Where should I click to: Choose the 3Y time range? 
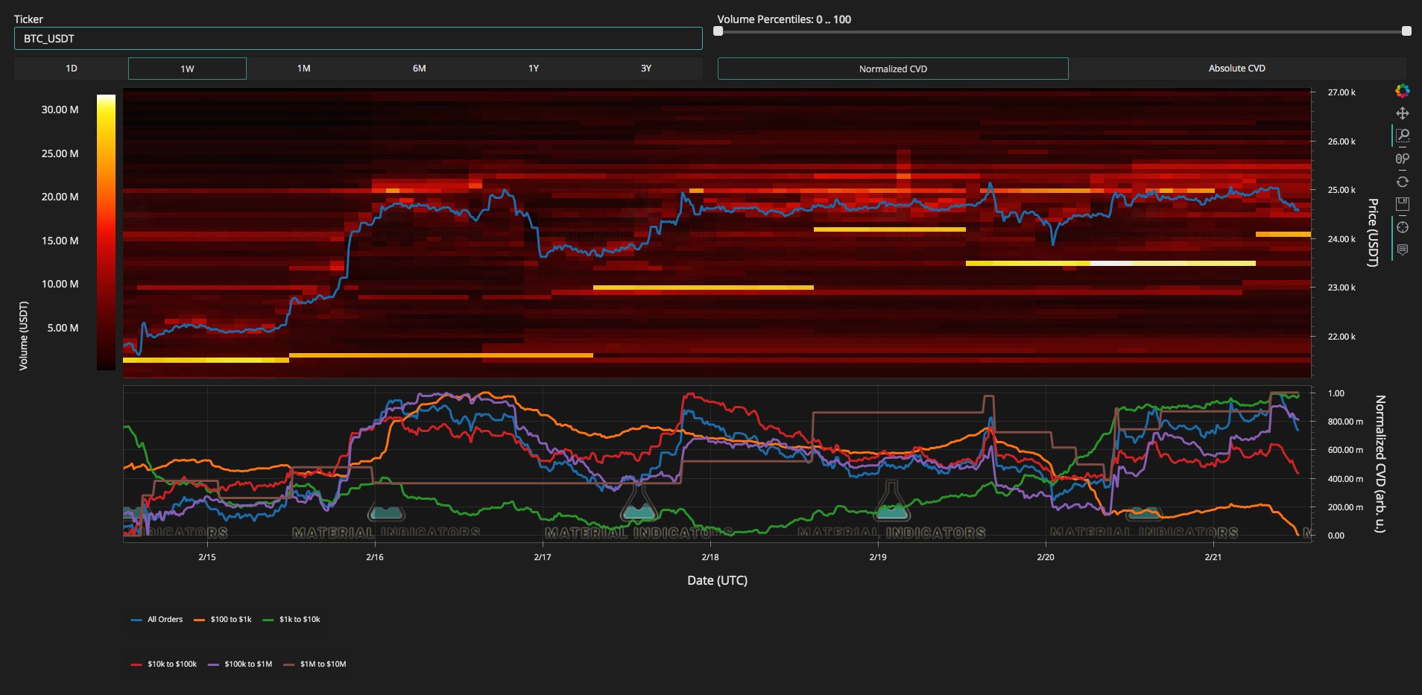tap(645, 69)
